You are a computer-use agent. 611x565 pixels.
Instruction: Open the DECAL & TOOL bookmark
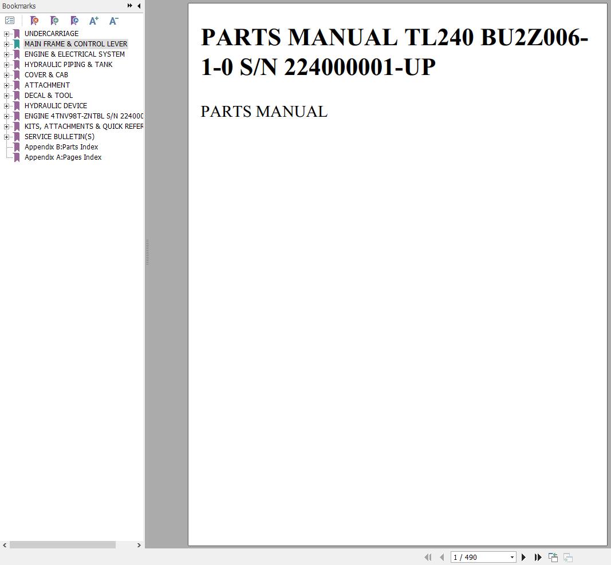coord(49,96)
